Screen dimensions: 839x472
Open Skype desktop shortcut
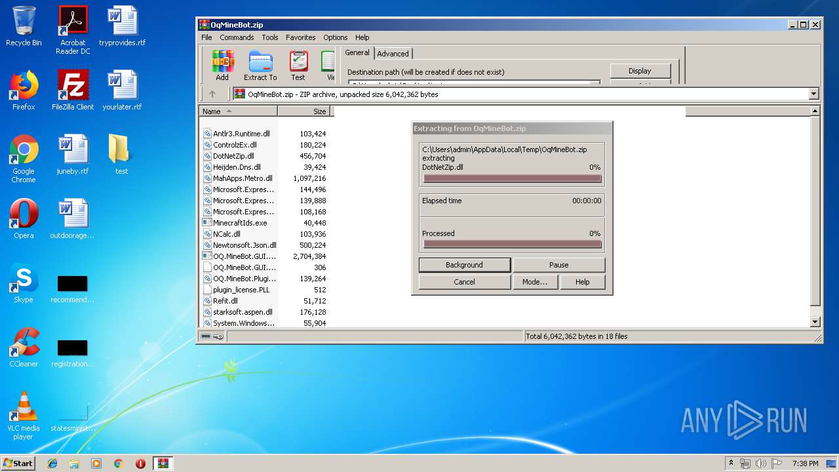tap(24, 283)
